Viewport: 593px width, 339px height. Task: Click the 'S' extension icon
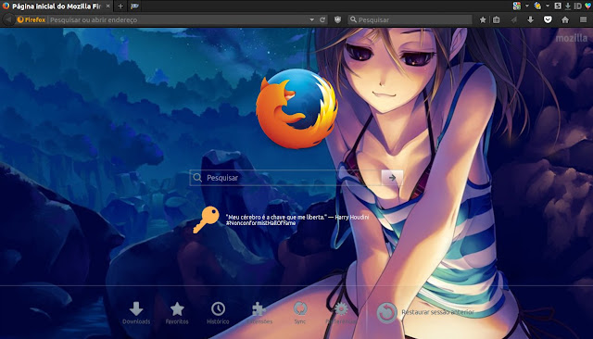558,6
